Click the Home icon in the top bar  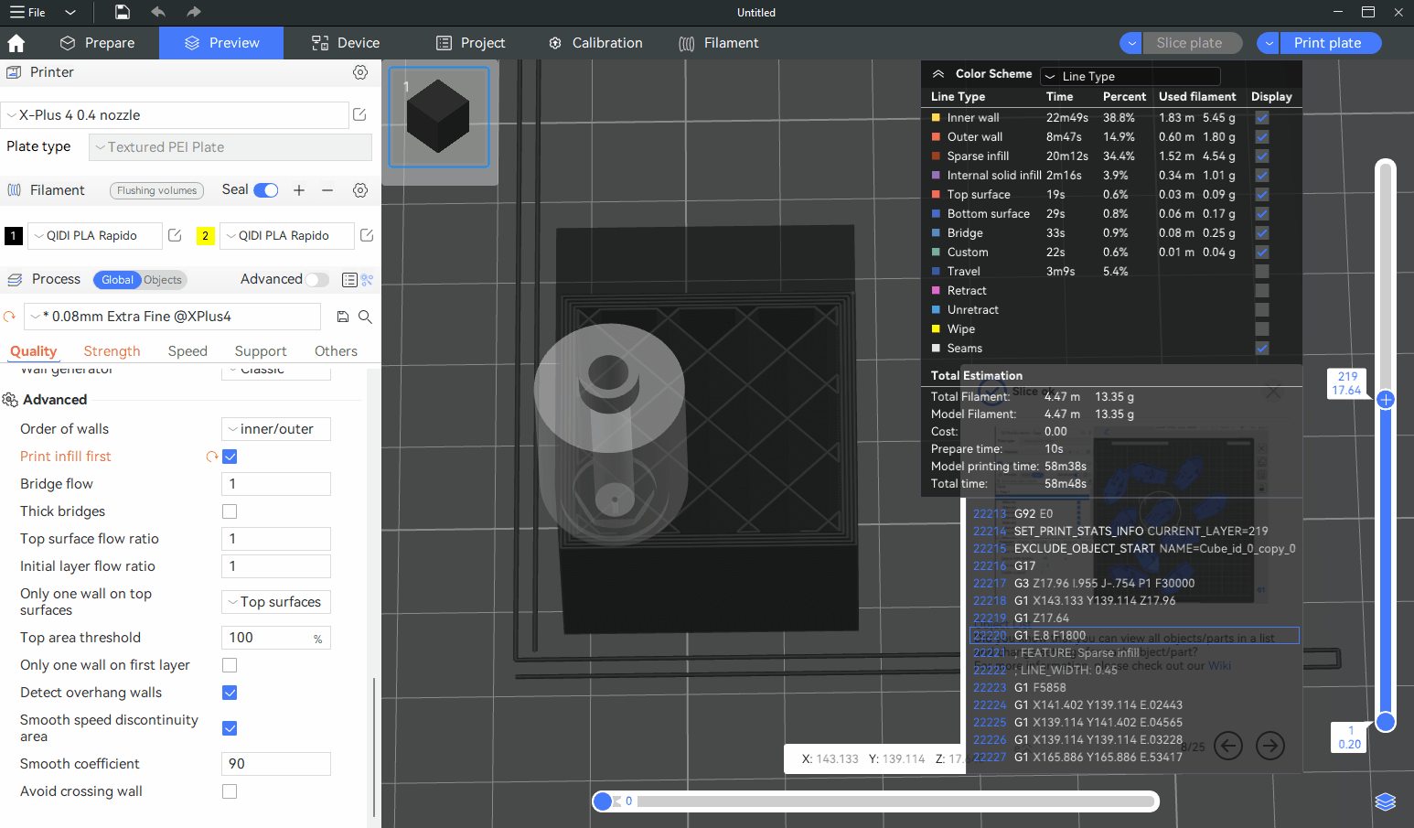16,43
